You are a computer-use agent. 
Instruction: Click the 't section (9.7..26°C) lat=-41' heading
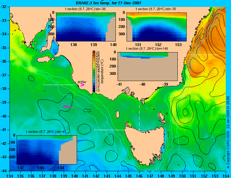coord(46,132)
